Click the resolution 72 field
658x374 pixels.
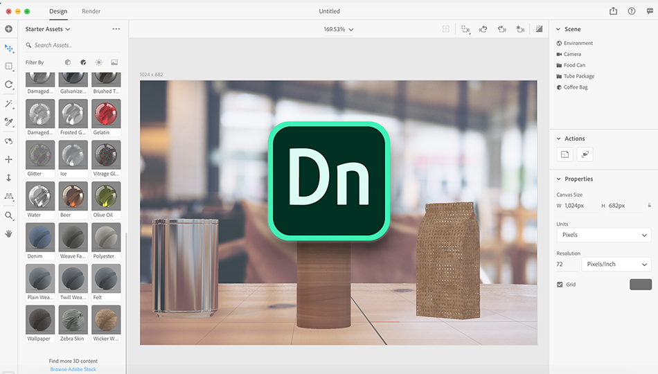566,264
